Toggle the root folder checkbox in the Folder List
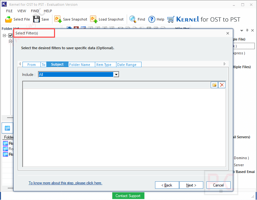This screenshot has width=257, height=200. 11,35
